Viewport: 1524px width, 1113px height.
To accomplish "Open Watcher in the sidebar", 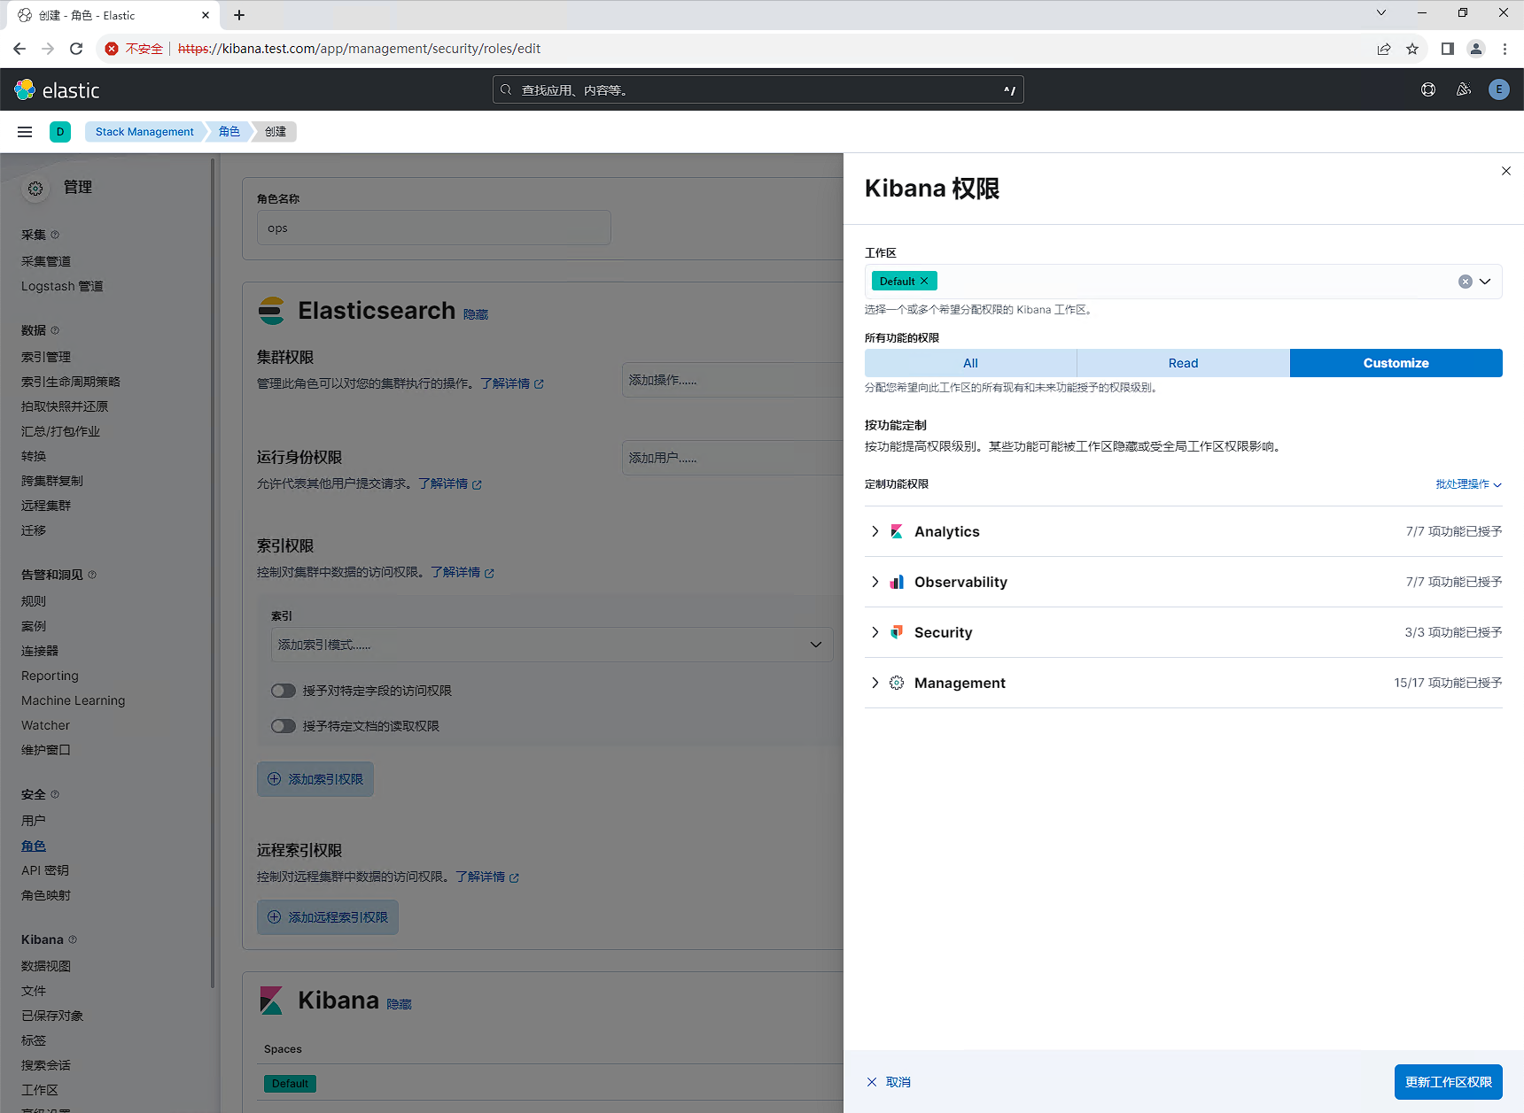I will (x=45, y=725).
